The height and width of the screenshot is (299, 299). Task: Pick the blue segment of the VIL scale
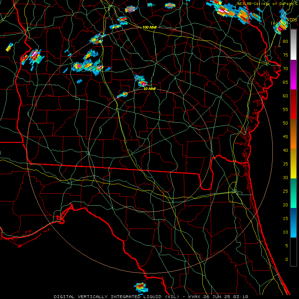pyautogui.click(x=293, y=223)
